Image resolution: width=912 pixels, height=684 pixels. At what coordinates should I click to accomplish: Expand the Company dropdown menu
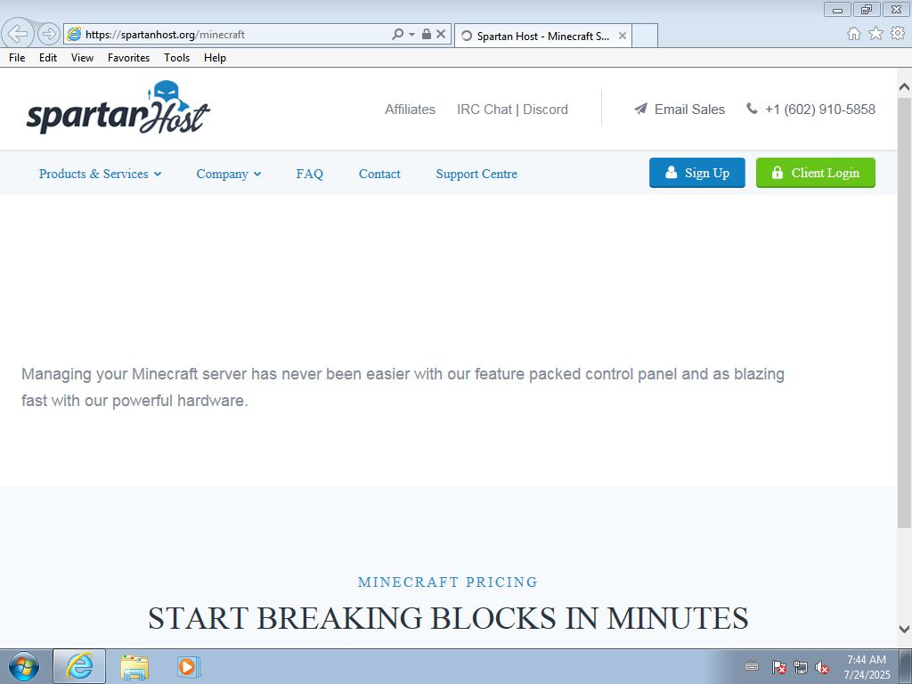(229, 174)
